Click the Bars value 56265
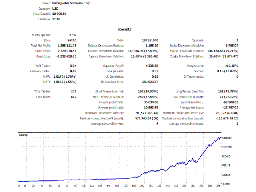 [72, 40]
